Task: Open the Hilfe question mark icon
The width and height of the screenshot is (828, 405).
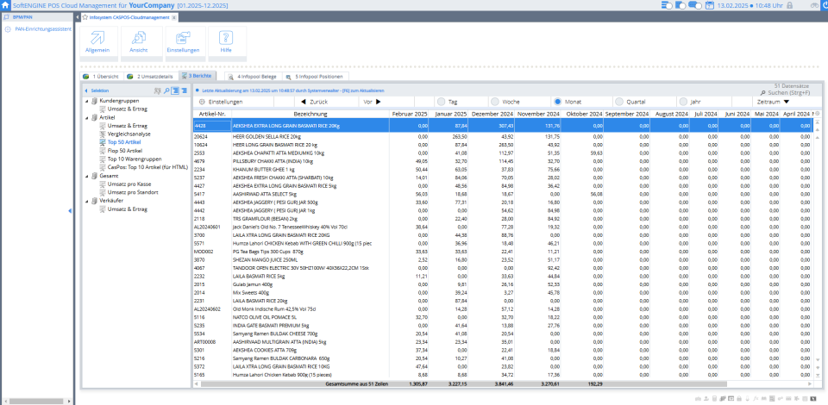Action: pos(226,40)
